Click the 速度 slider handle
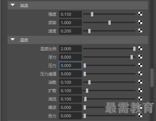 [x=89, y=31]
